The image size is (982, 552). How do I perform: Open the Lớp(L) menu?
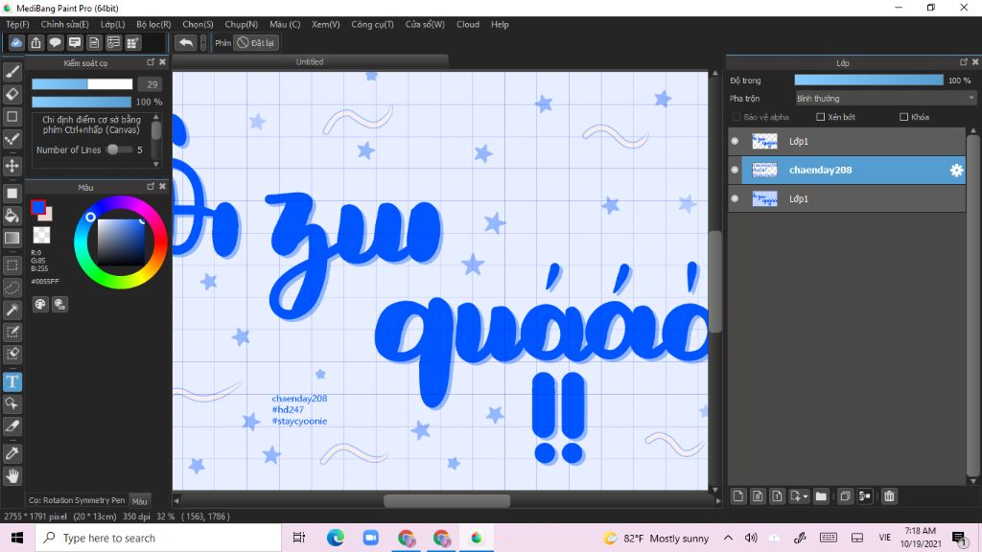click(113, 24)
